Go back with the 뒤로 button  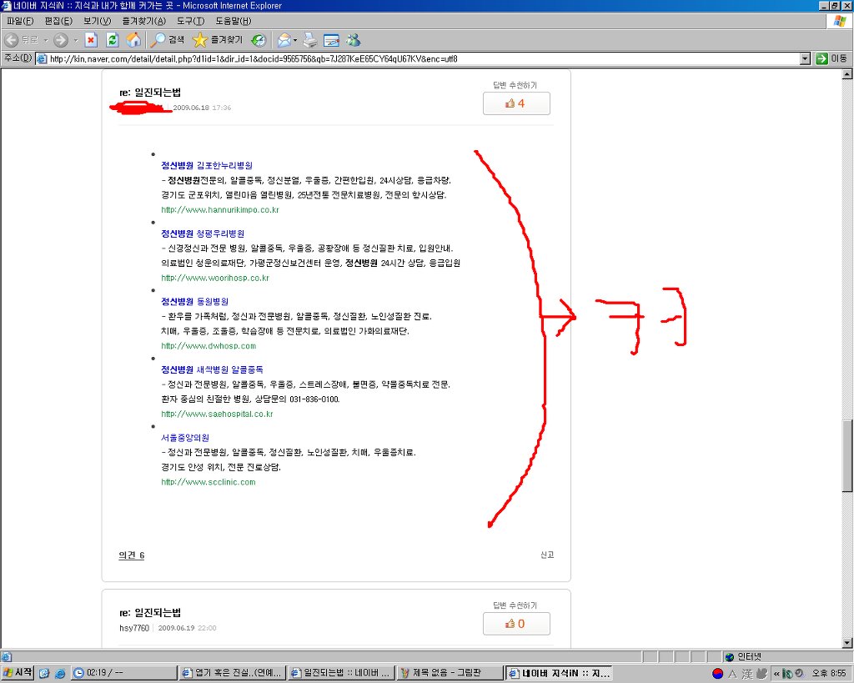22,40
